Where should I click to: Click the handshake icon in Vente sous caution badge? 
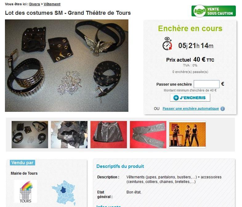click(200, 11)
